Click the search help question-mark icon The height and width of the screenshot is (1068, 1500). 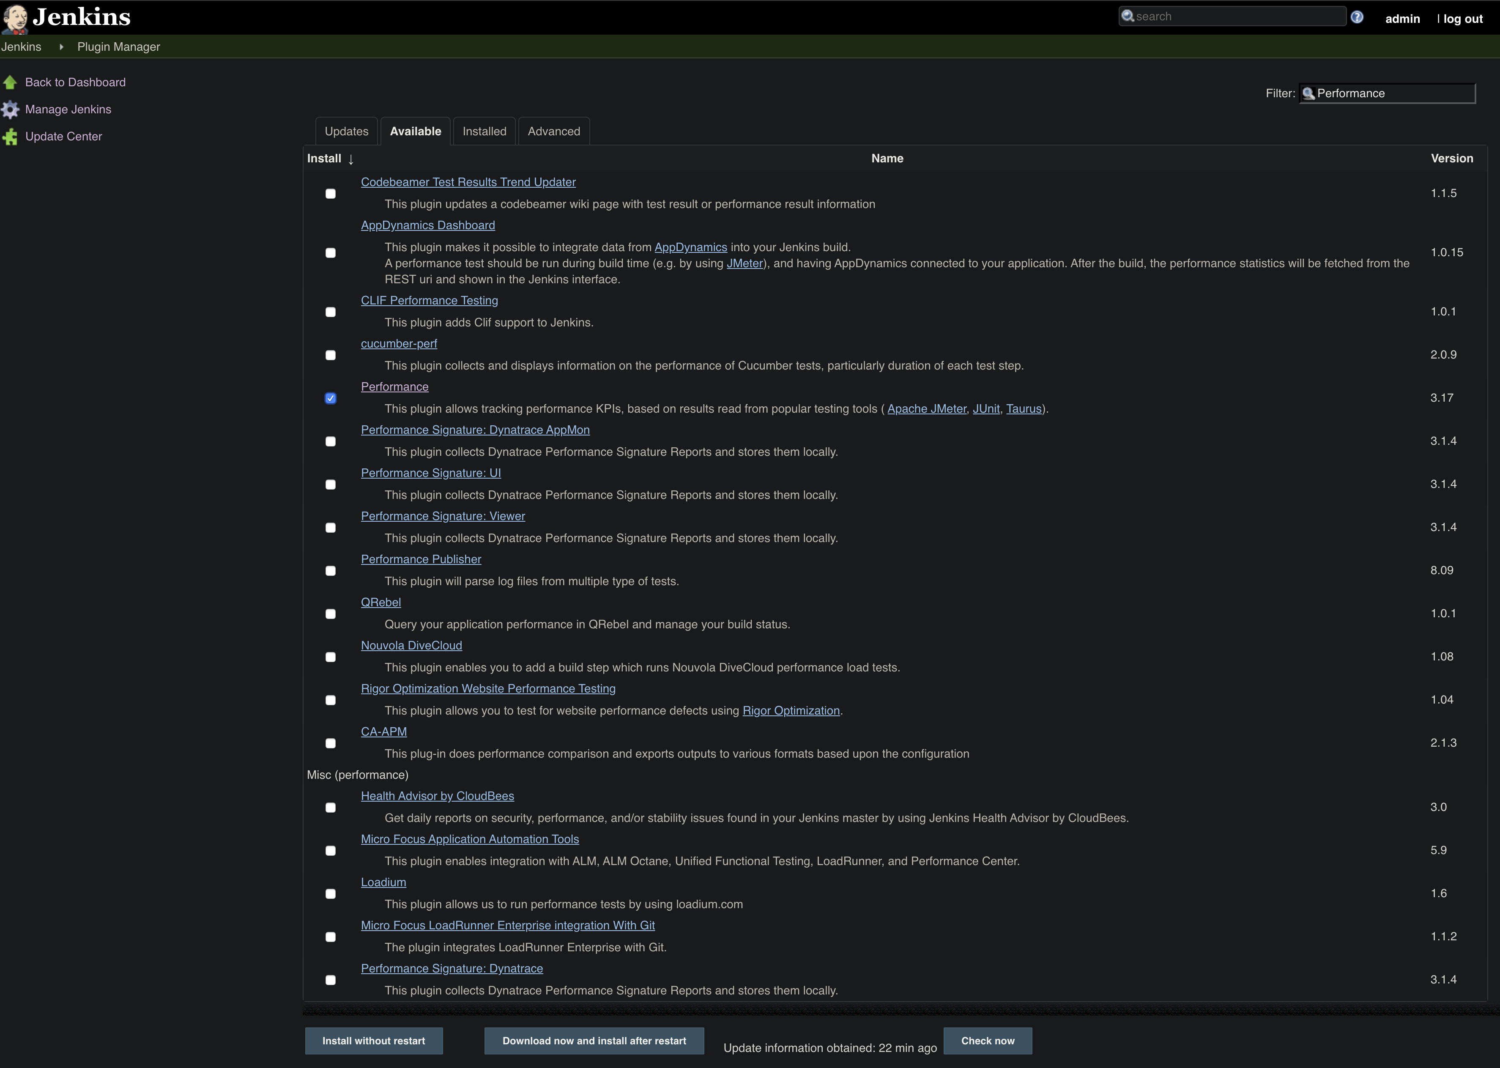pyautogui.click(x=1357, y=17)
